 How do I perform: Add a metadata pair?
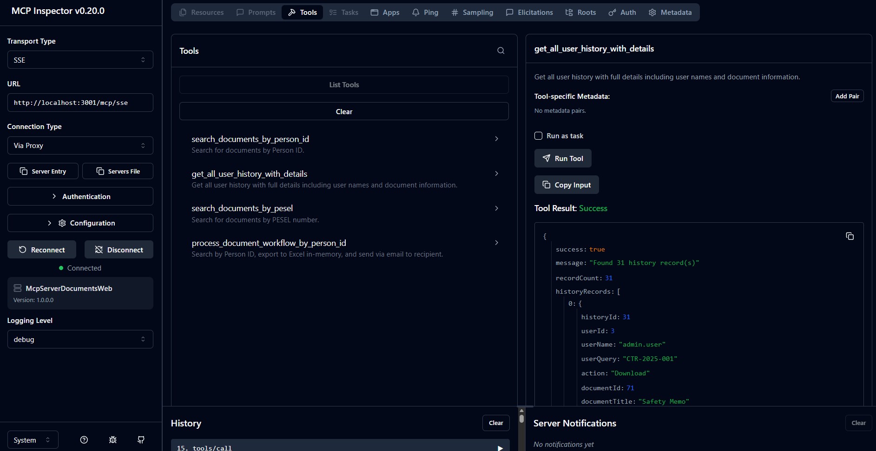click(847, 96)
